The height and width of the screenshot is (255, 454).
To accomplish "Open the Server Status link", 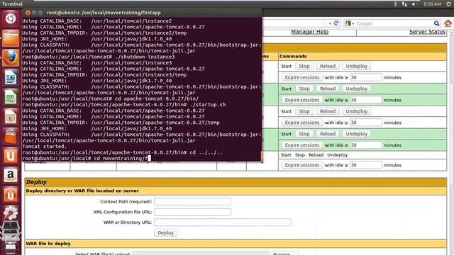I will pos(427,32).
